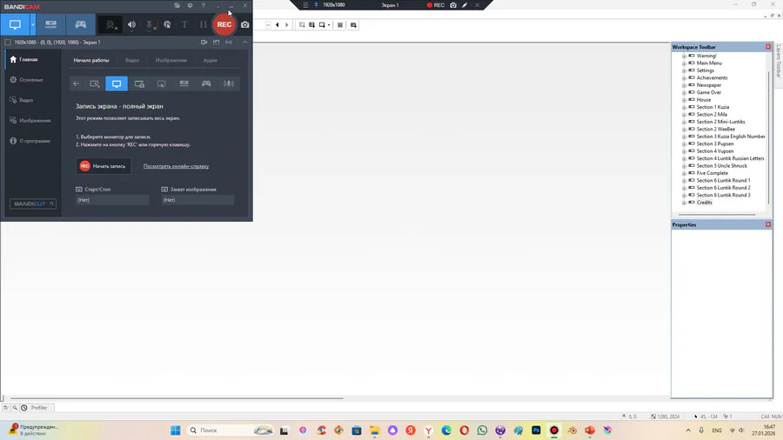Viewport: 783px width, 440px height.
Task: Click the grid icon in editor toolbar
Action: [340, 25]
